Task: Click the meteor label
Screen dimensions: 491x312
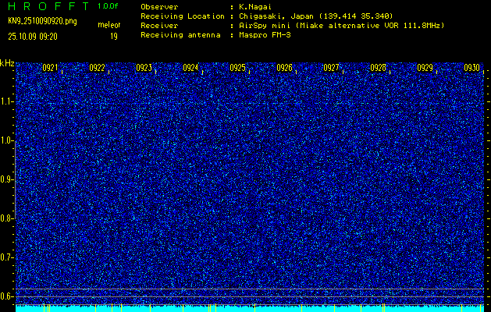Action: [x=109, y=26]
